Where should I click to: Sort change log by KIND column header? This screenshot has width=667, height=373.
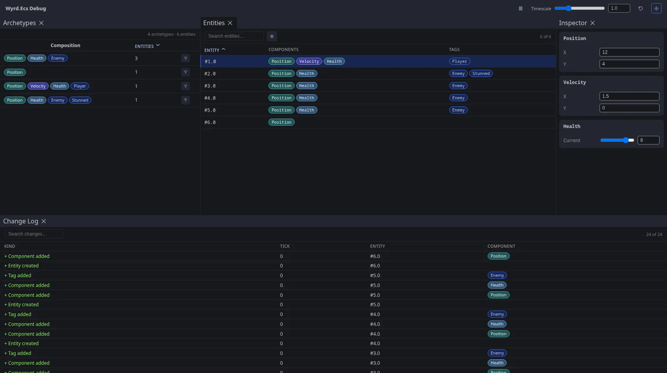(10, 246)
